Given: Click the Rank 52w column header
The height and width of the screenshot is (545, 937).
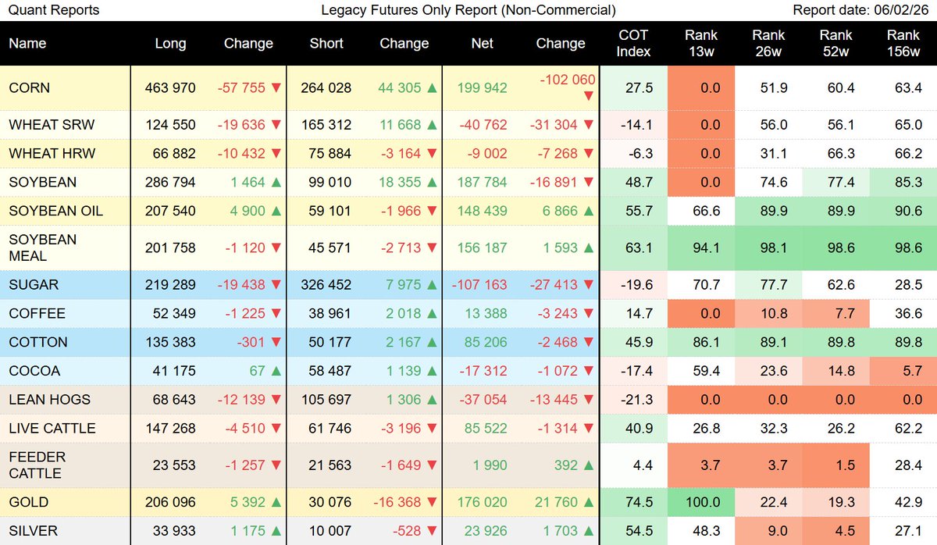Looking at the screenshot, I should click(835, 44).
